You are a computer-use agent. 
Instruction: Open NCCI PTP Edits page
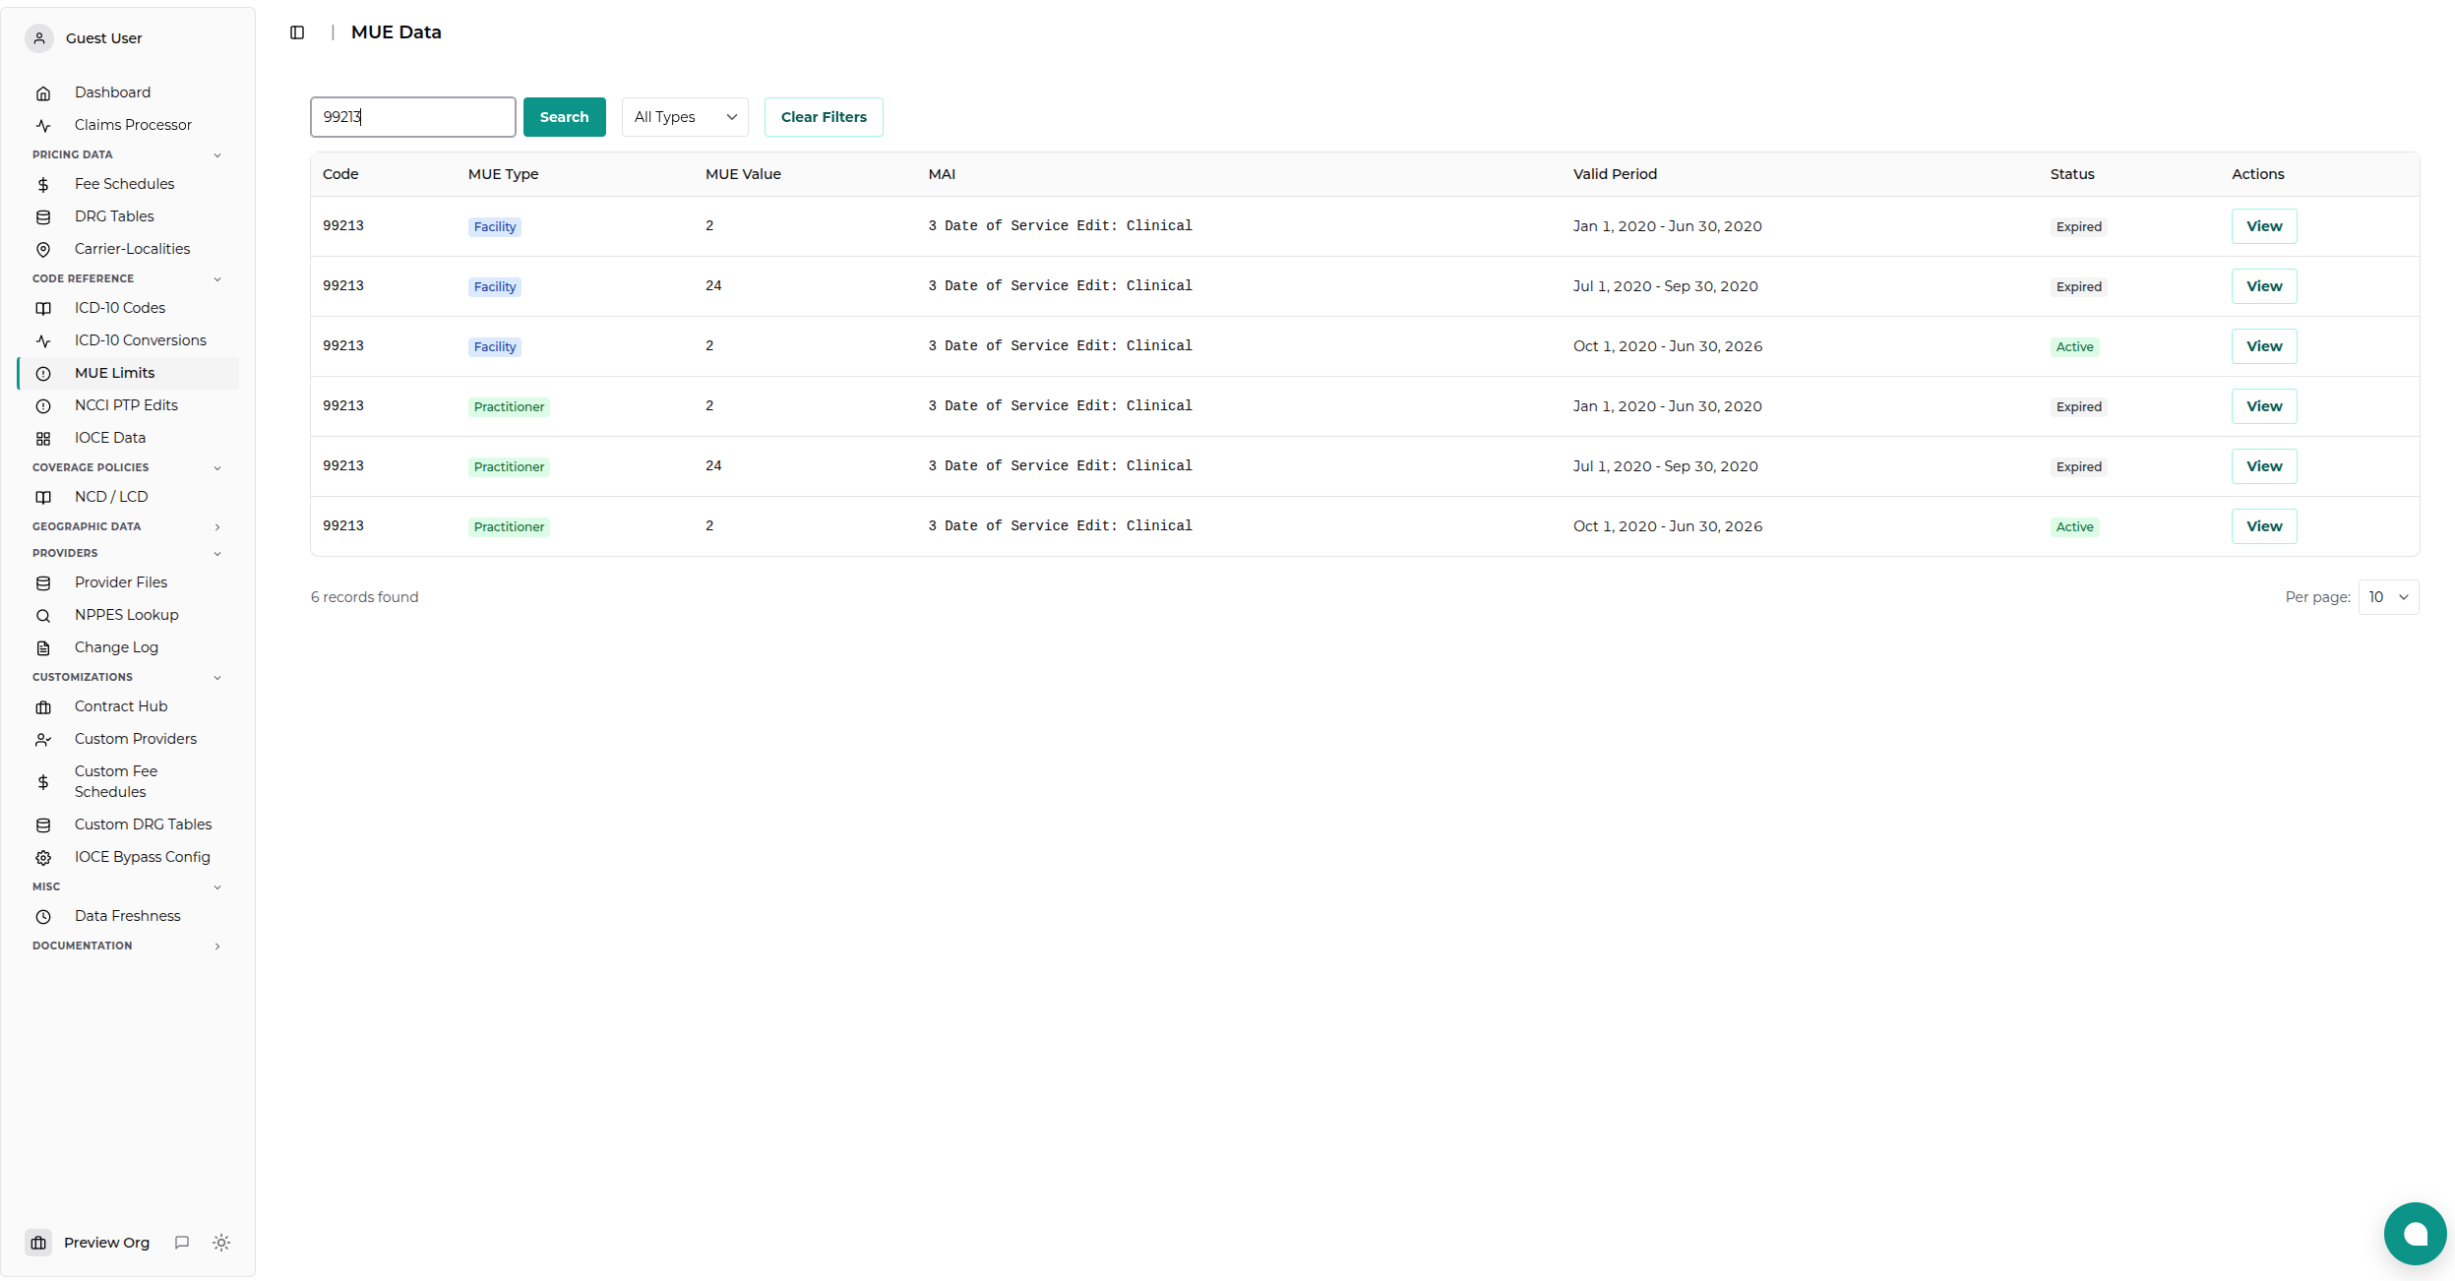coord(126,405)
